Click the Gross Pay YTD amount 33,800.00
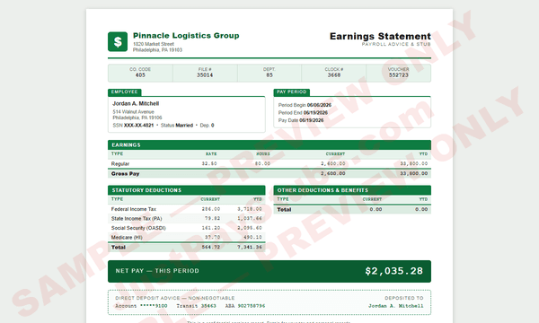Viewport: 539px width, 323px height. pyautogui.click(x=414, y=174)
